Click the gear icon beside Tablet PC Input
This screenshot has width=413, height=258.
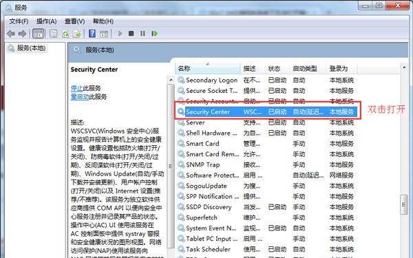180,238
